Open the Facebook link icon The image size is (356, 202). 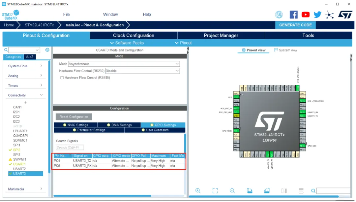tap(293, 15)
